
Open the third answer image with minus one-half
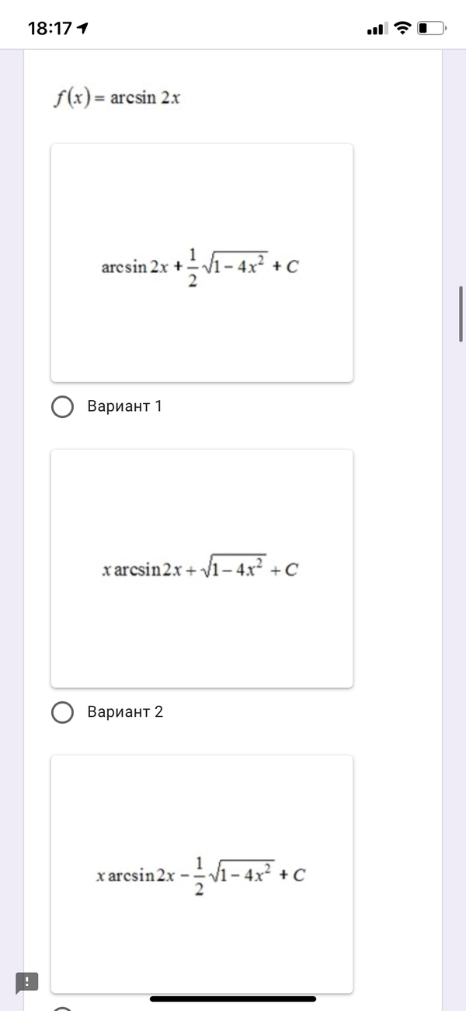pos(202,872)
